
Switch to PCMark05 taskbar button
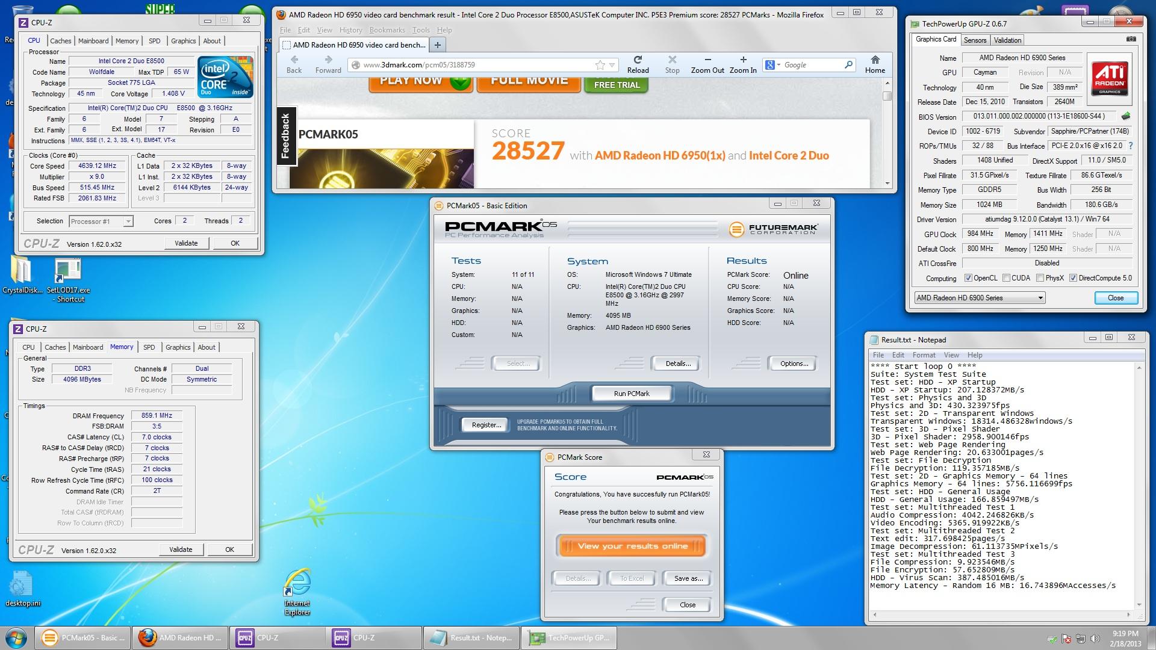click(83, 638)
